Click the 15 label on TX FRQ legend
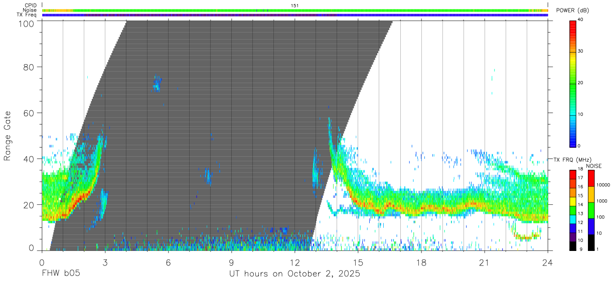616x284 pixels. coord(581,196)
